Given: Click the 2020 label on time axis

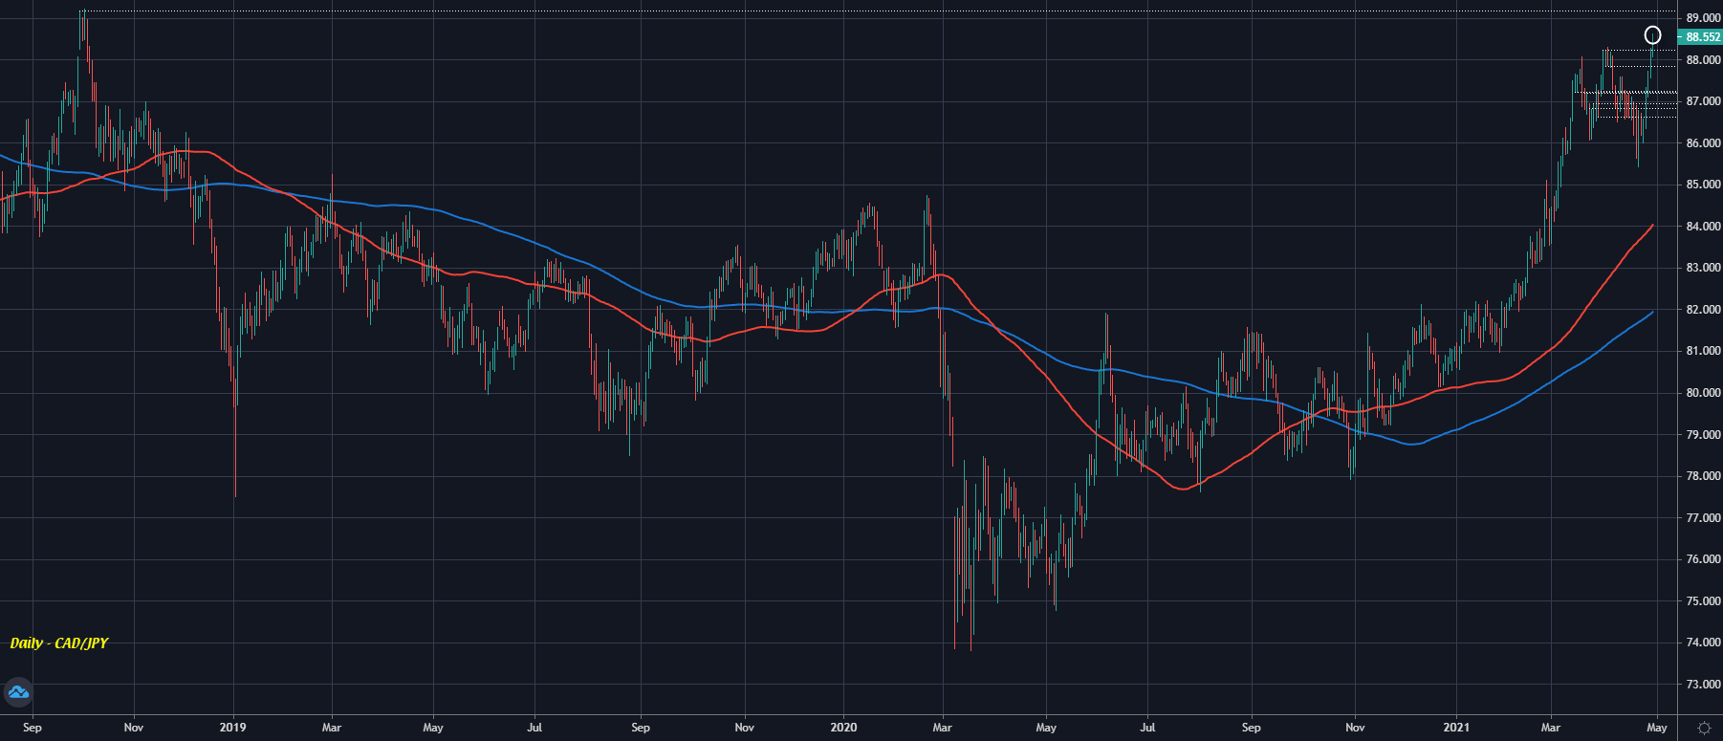Looking at the screenshot, I should [844, 728].
